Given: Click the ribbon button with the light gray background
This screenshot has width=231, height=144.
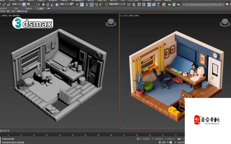Looking at the screenshot, I should 40,9.
